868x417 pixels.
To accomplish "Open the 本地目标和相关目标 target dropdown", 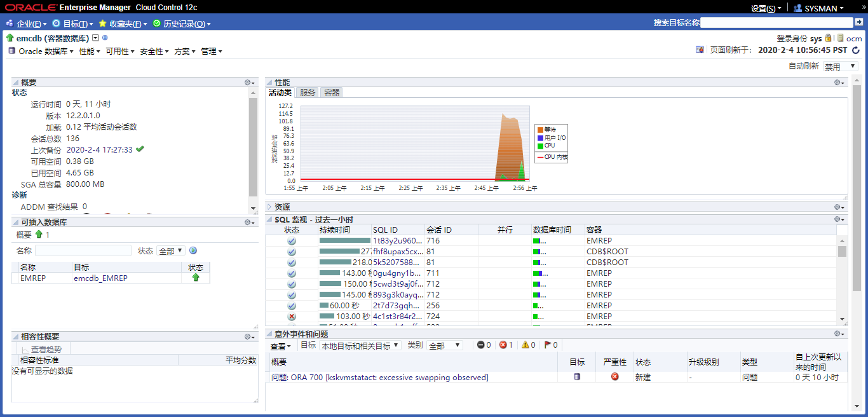I will click(x=360, y=345).
